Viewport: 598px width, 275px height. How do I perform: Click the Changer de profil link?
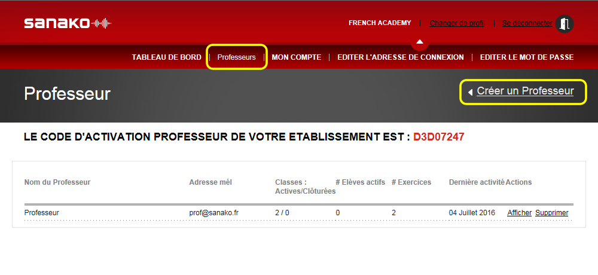[457, 23]
